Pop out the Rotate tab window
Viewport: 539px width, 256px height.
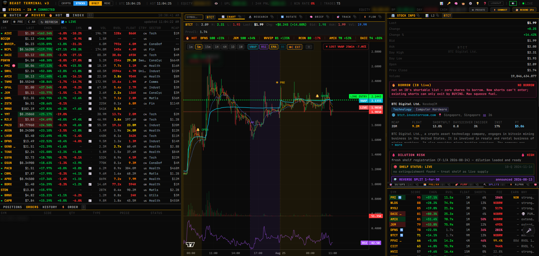click(x=301, y=17)
